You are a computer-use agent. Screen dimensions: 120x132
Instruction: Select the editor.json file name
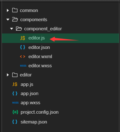click(39, 47)
